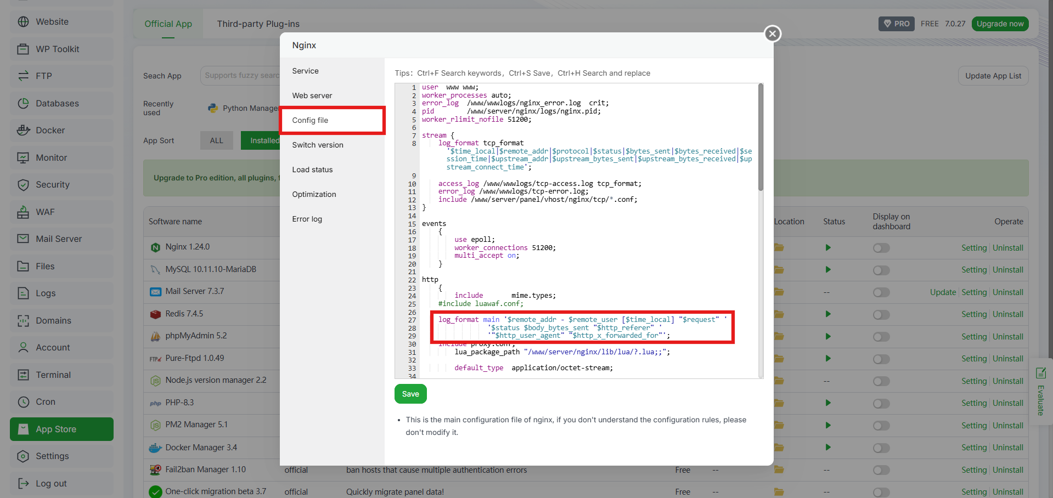The width and height of the screenshot is (1053, 498).
Task: Open the WP Toolkit sidebar icon
Action: click(23, 49)
